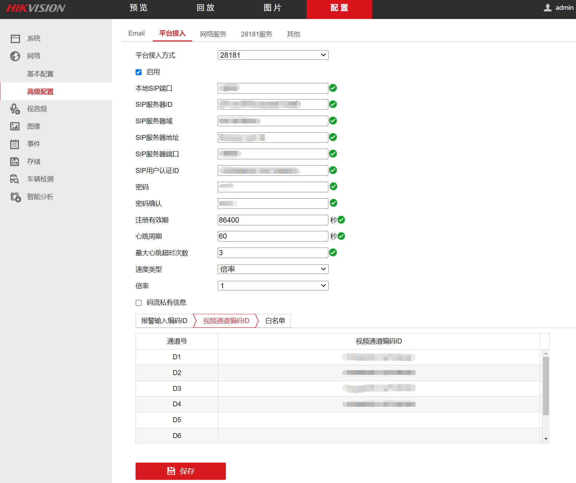This screenshot has width=576, height=483.
Task: Open the 预览 top menu
Action: [138, 8]
